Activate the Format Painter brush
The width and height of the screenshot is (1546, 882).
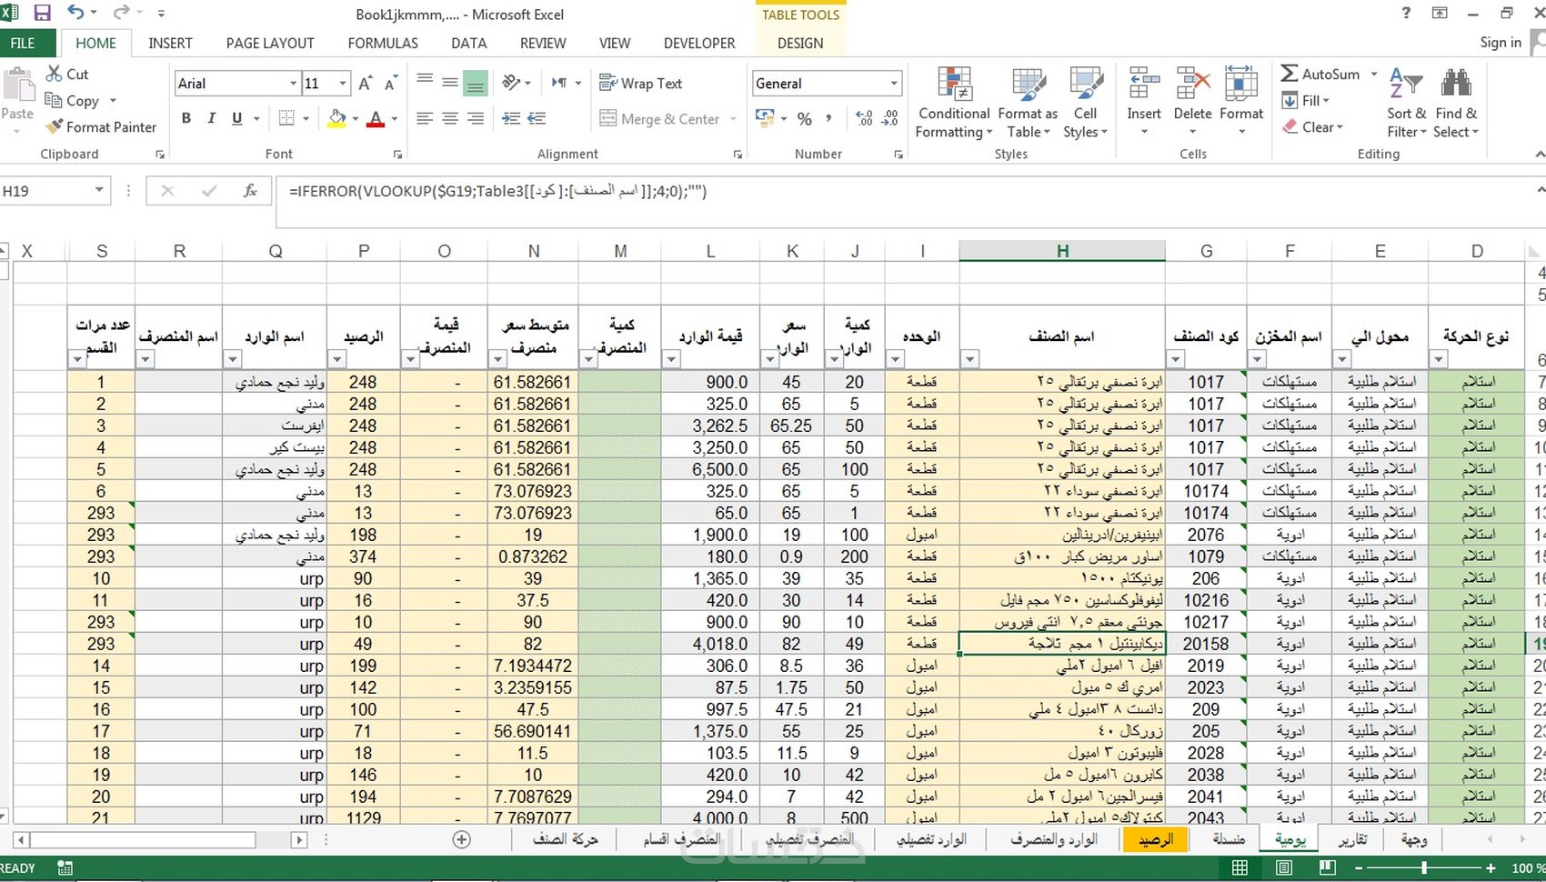tap(55, 126)
